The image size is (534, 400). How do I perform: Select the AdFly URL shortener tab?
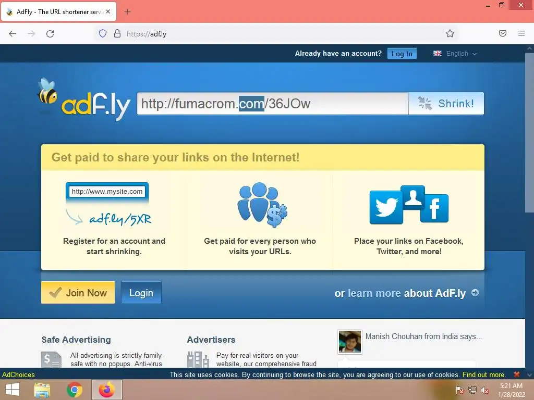tap(58, 11)
